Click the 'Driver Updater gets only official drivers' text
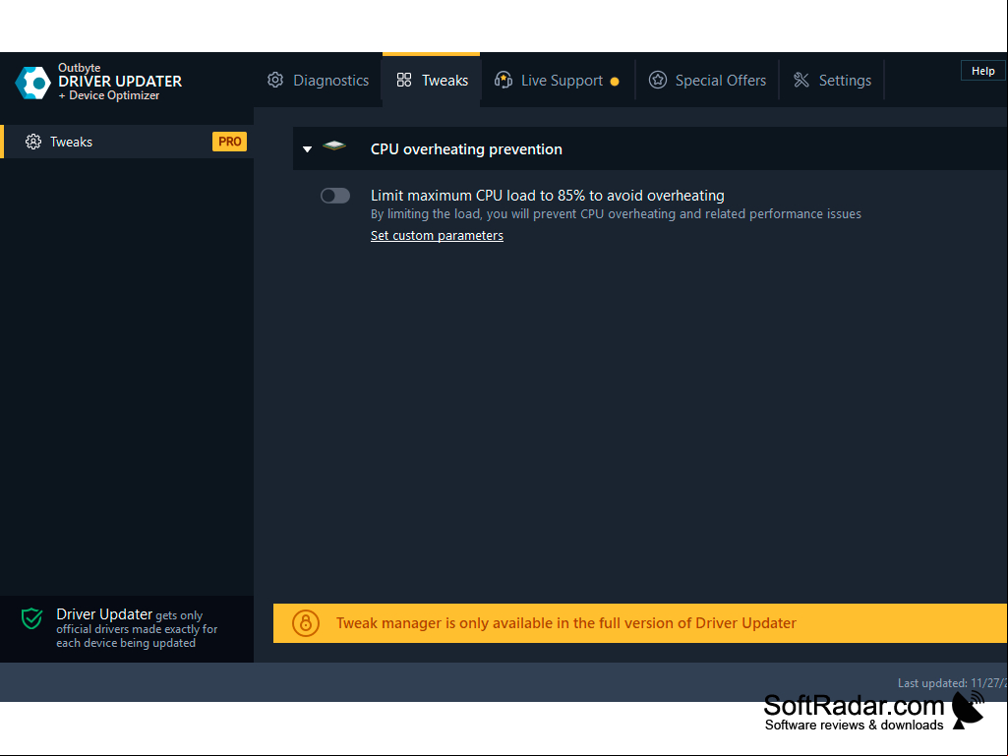Viewport: 1008px width, 756px height. (x=137, y=628)
